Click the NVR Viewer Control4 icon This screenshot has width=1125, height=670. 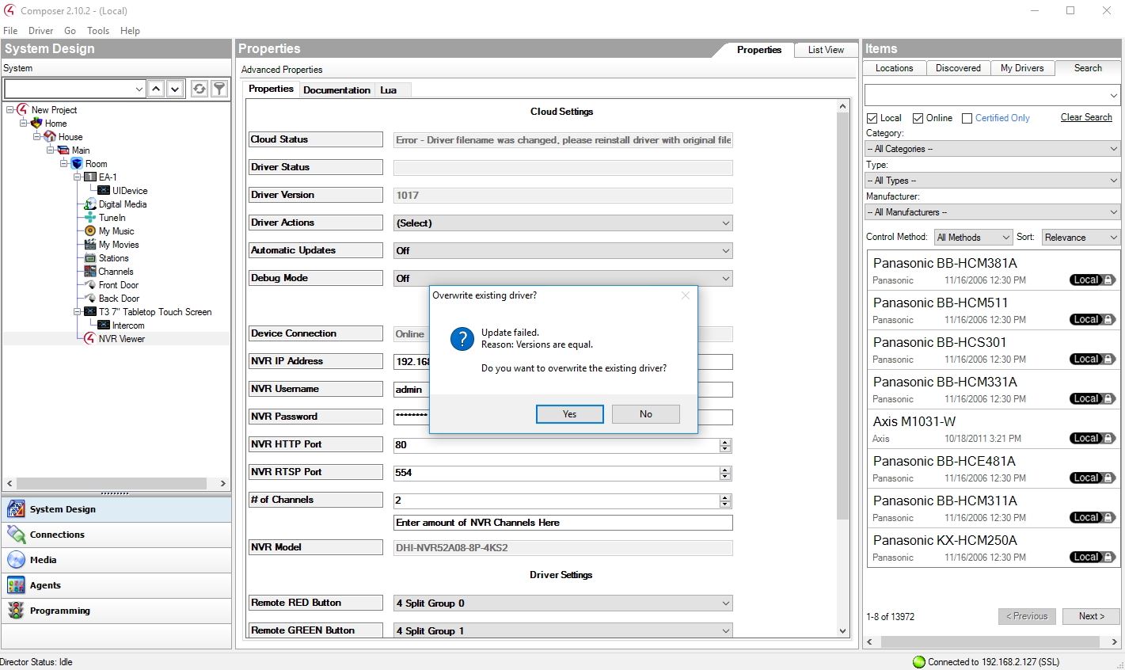pos(90,338)
